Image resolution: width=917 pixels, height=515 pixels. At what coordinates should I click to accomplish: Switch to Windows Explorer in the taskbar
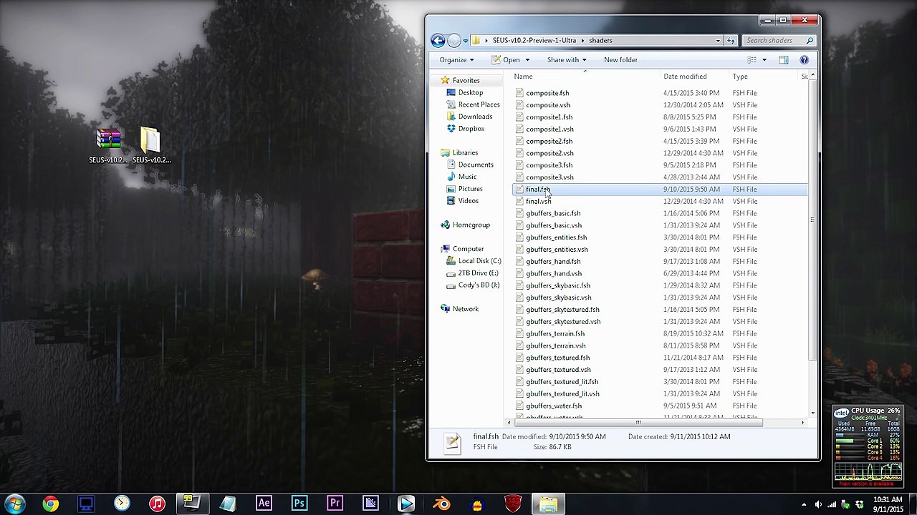tap(549, 504)
